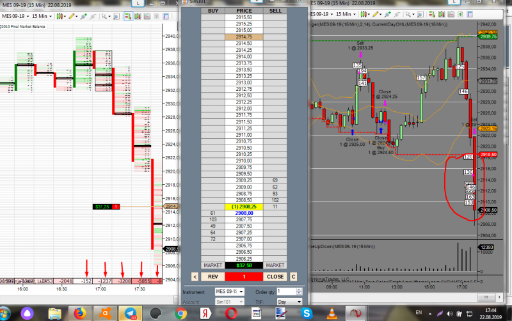Click the REV button

(212, 277)
